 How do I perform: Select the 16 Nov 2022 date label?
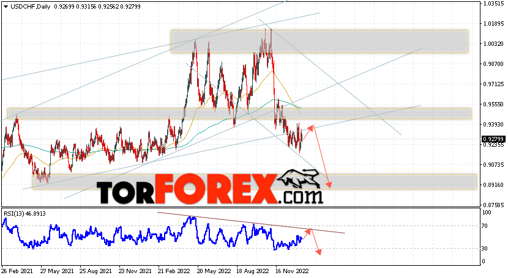click(x=292, y=271)
